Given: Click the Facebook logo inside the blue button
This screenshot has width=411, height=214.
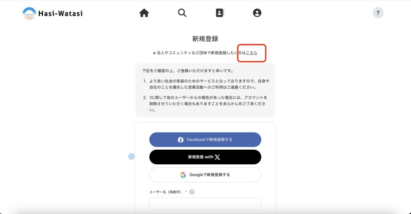Looking at the screenshot, I should (x=181, y=140).
